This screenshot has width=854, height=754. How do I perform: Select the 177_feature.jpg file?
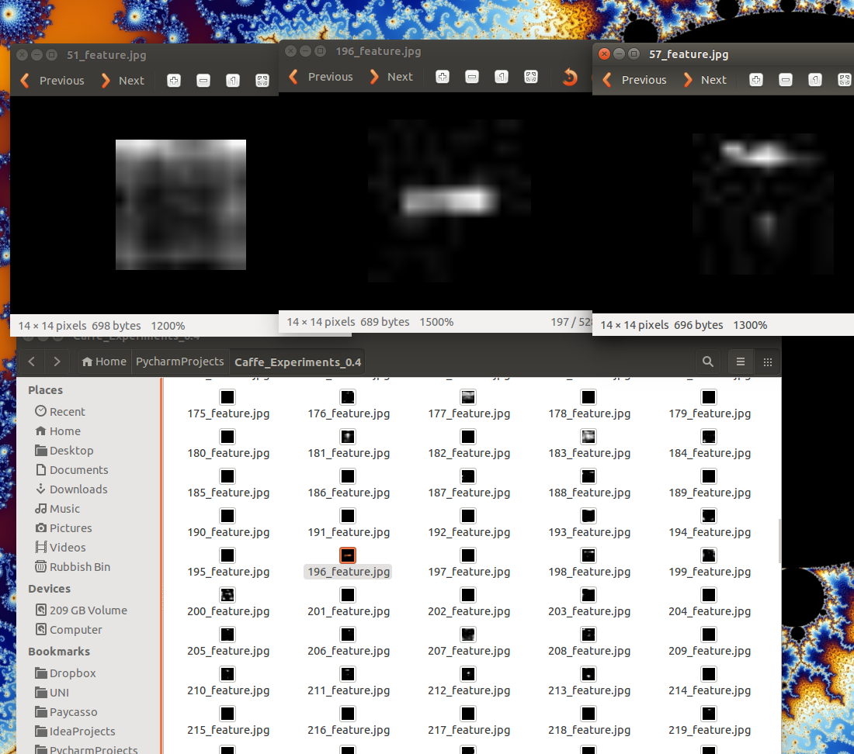(x=468, y=405)
